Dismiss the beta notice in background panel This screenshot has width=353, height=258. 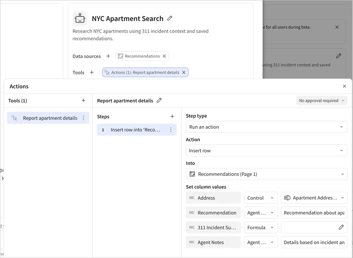point(337,27)
